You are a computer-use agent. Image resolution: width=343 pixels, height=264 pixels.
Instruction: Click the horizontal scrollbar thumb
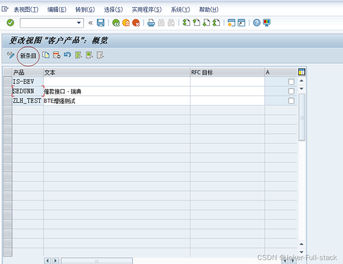(97, 261)
